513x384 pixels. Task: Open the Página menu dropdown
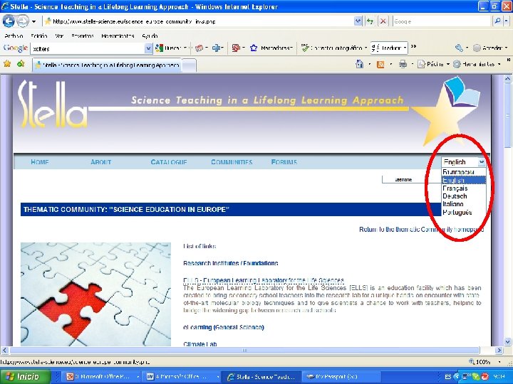434,64
